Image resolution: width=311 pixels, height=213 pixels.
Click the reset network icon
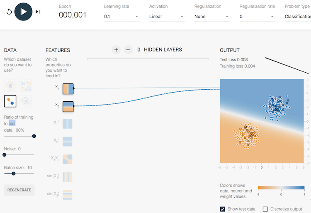click(9, 12)
